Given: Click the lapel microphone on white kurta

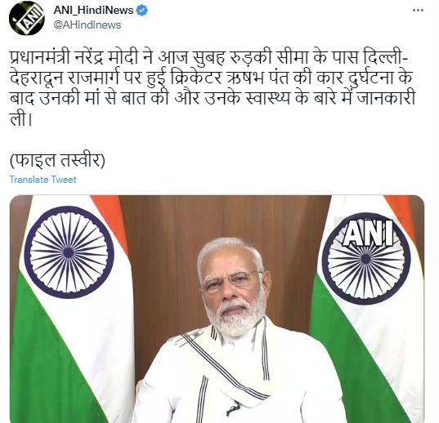Looking at the screenshot, I should coord(234,407).
